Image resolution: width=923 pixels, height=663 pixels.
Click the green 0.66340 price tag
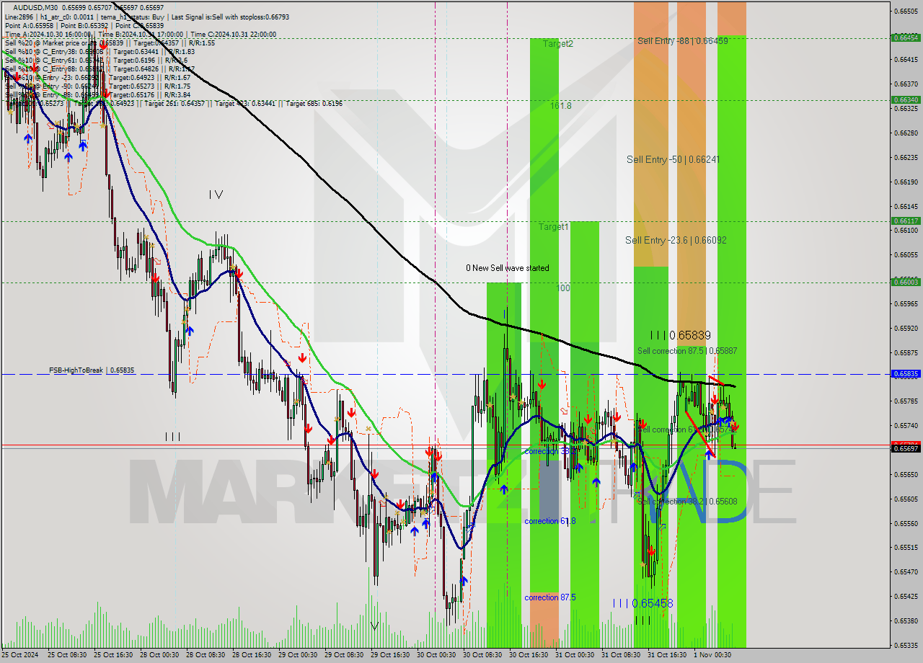[906, 99]
